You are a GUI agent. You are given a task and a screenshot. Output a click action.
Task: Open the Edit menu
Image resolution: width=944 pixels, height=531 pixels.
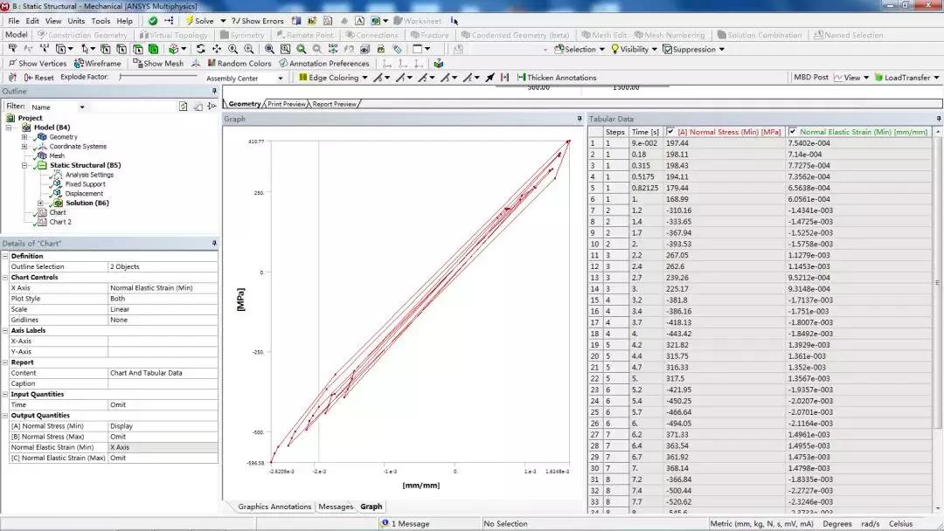[32, 20]
